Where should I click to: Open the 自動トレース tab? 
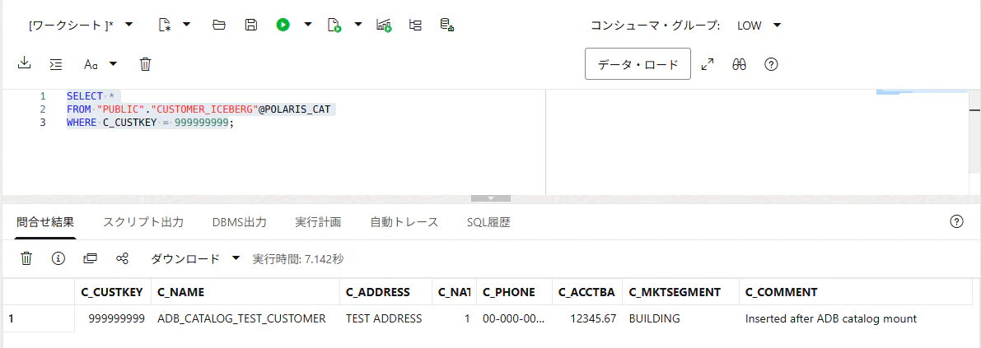(x=404, y=222)
